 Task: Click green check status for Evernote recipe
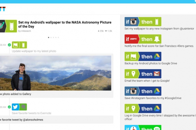tap(9, 107)
